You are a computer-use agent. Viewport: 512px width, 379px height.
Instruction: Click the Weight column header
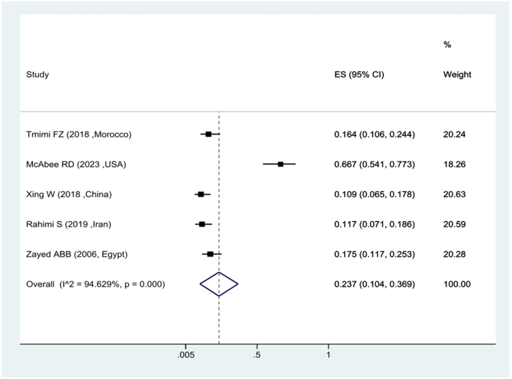457,75
